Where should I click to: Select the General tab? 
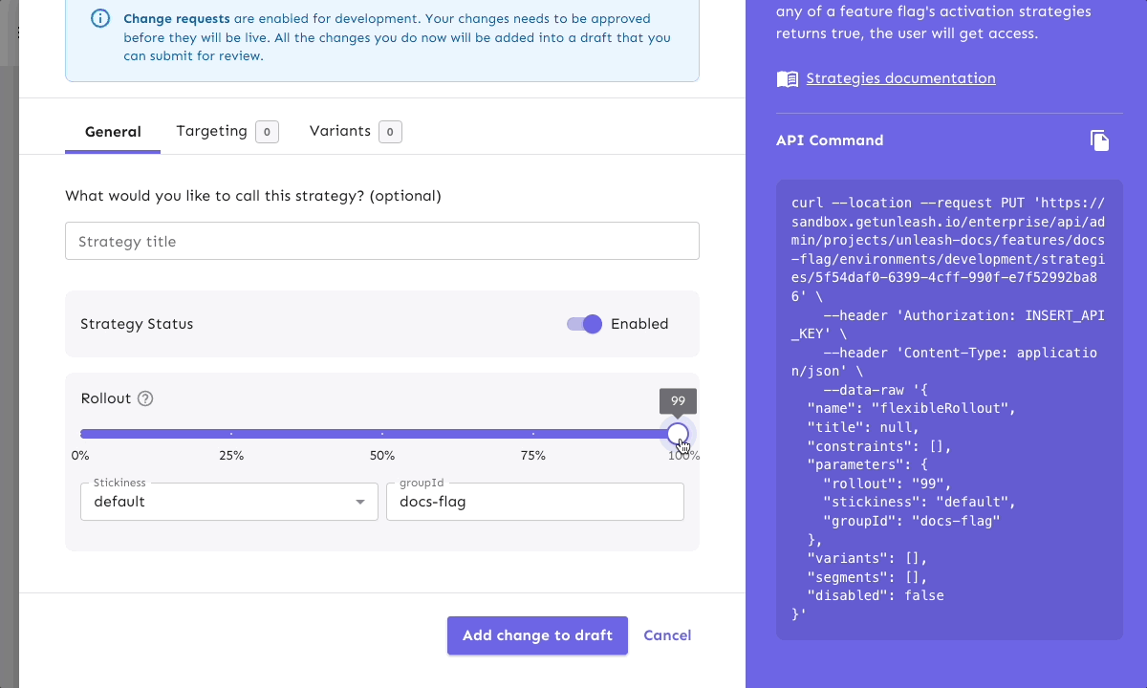coord(112,131)
